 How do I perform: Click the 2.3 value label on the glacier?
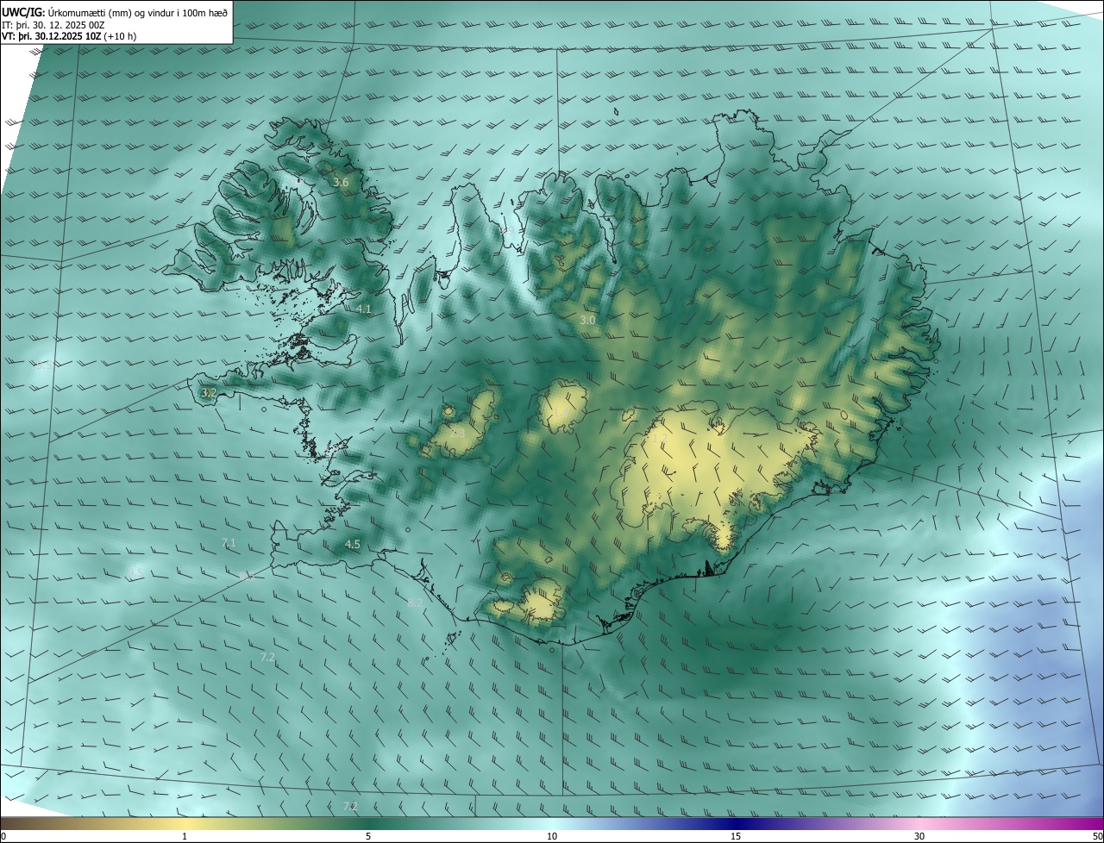[x=457, y=433]
